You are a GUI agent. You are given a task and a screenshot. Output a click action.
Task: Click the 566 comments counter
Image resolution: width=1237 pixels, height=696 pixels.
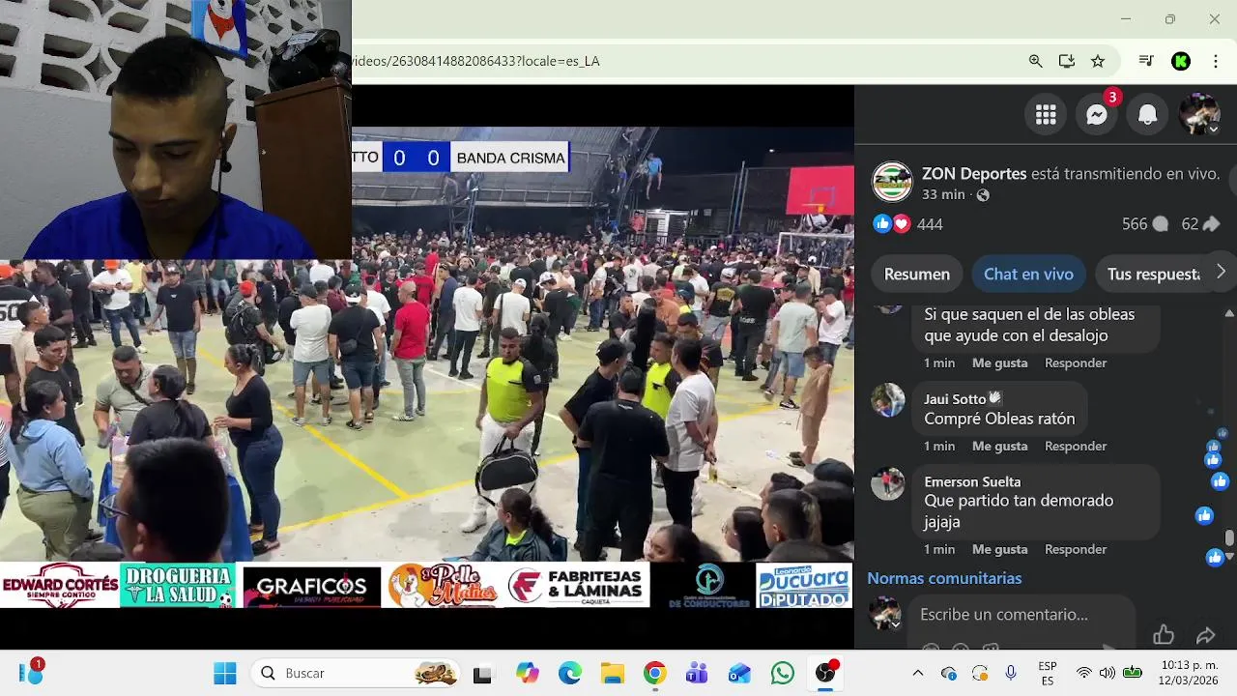pos(1145,224)
